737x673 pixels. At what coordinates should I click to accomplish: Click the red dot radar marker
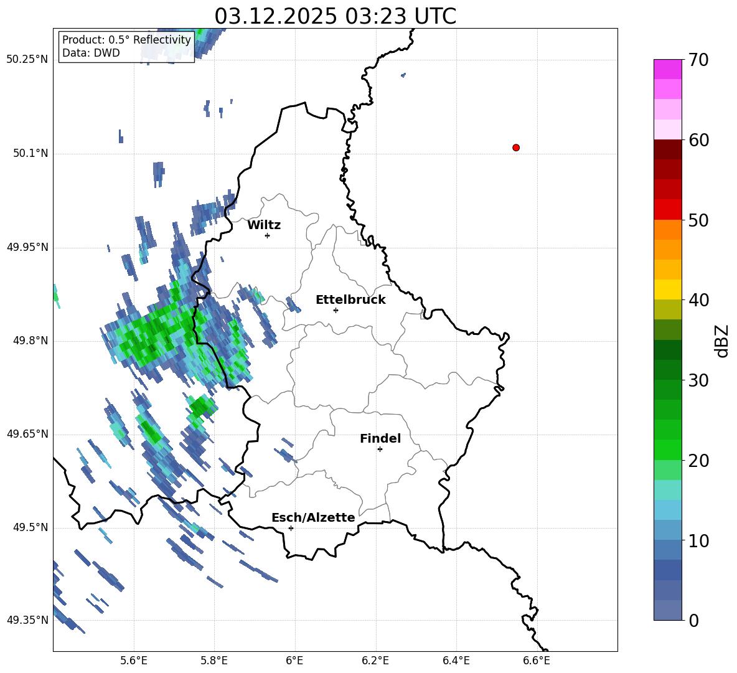[x=516, y=148]
